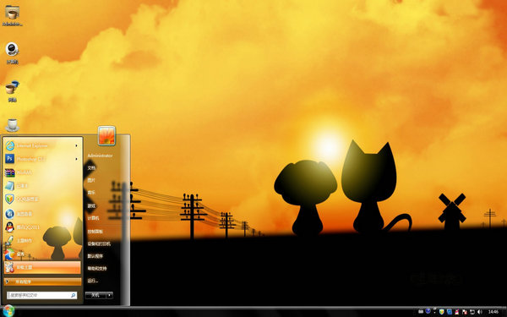Click the shield security tray icon
Image resolution: width=507 pixels, height=317 pixels.
point(441,312)
